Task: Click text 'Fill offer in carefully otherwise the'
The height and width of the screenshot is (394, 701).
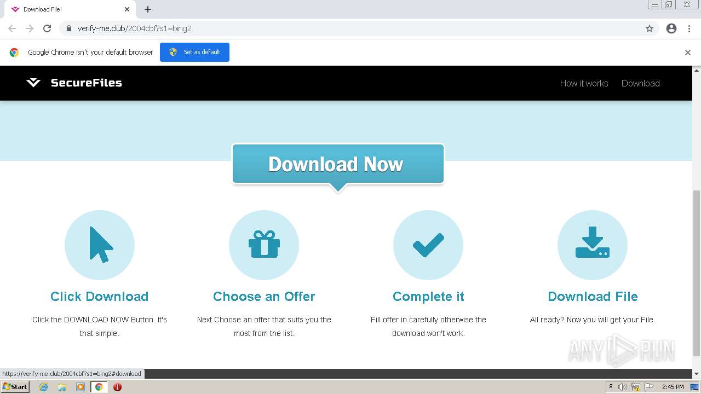Action: 428,320
